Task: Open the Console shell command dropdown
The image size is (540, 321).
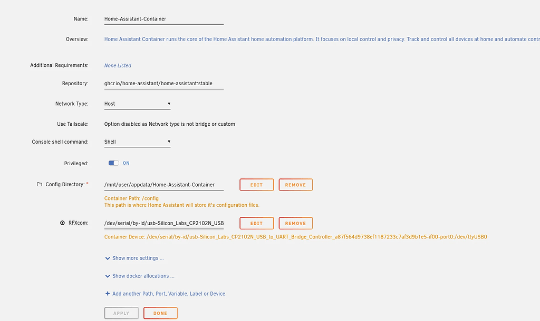Action: [x=137, y=142]
